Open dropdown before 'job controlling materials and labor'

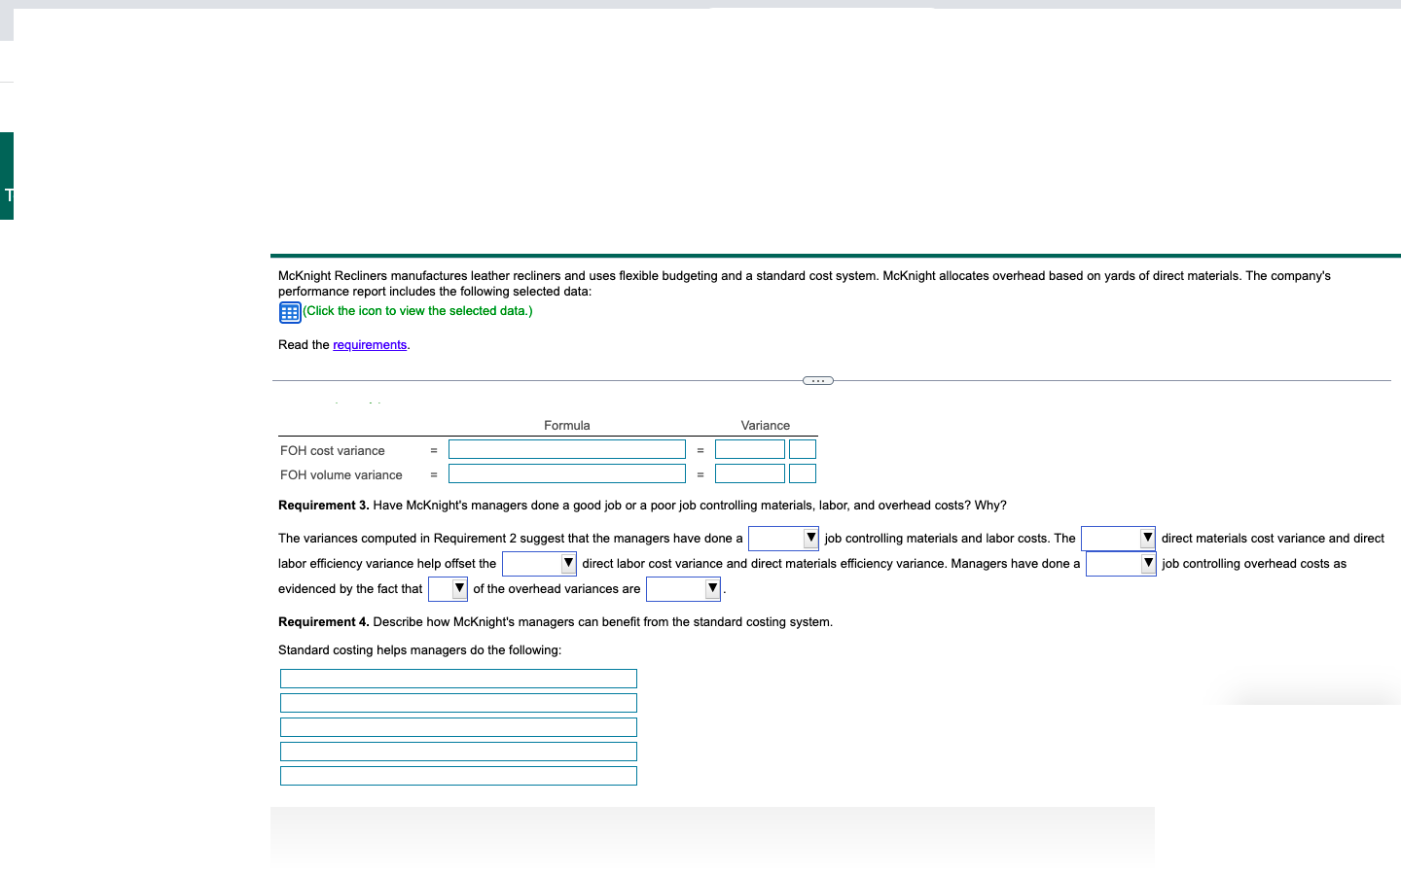point(783,538)
